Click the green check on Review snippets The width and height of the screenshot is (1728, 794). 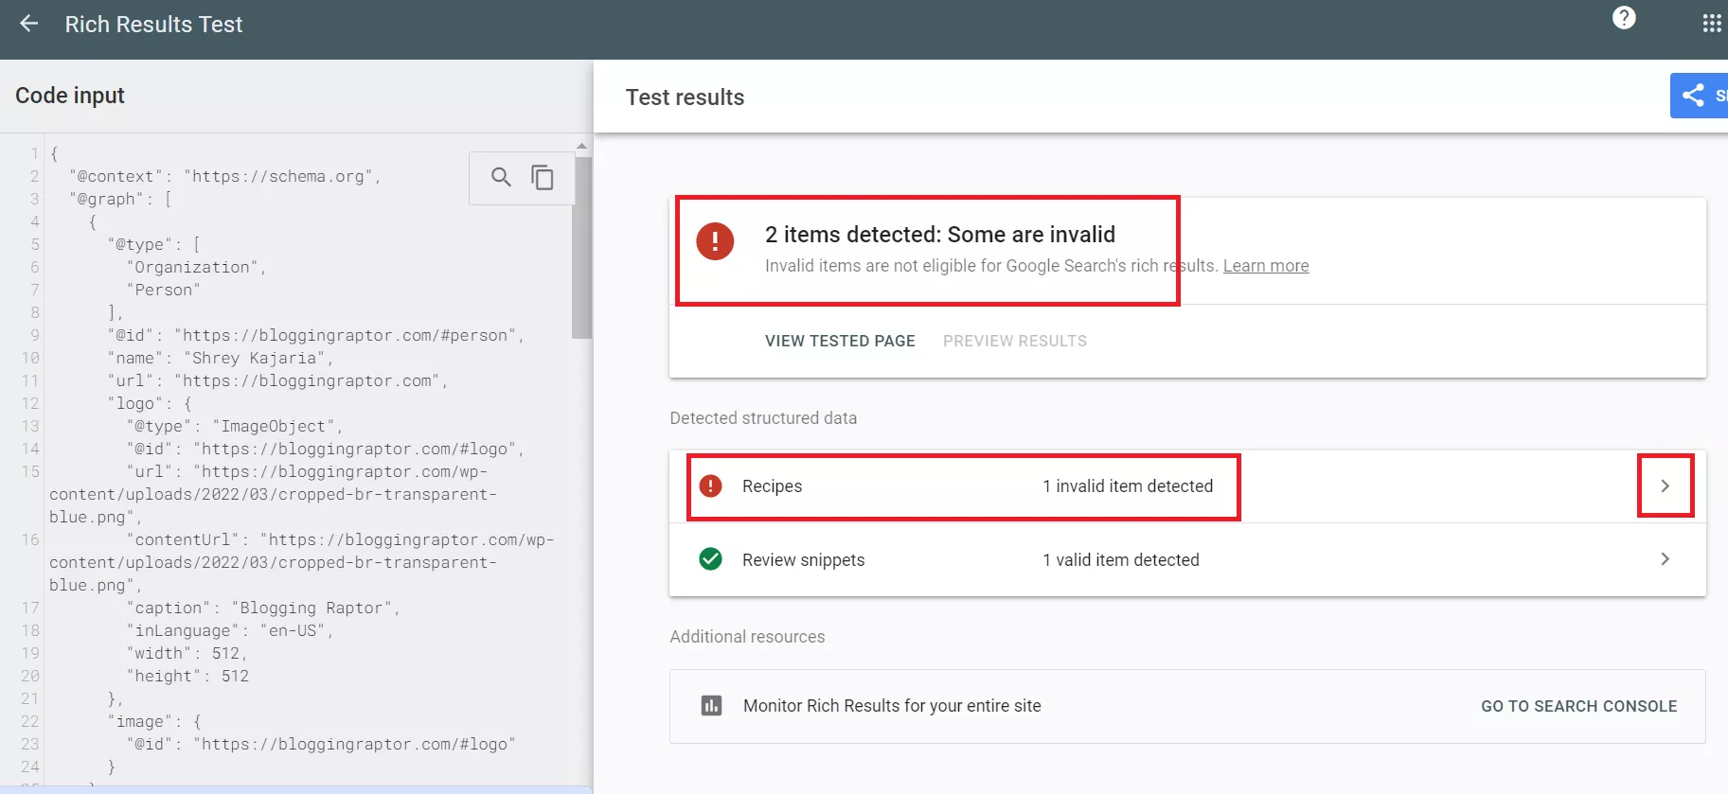[x=710, y=559]
